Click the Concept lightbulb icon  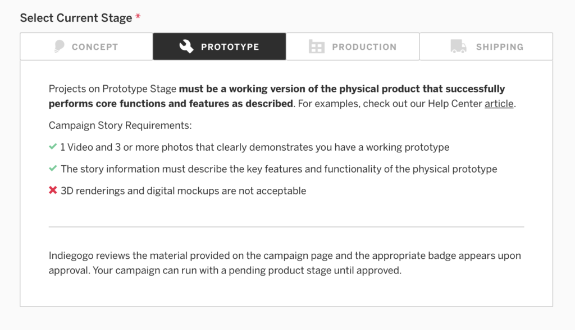click(x=59, y=47)
